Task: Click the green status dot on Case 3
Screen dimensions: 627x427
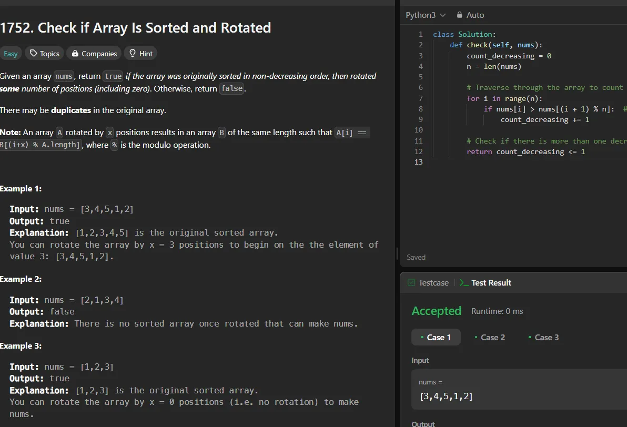Action: (x=529, y=337)
